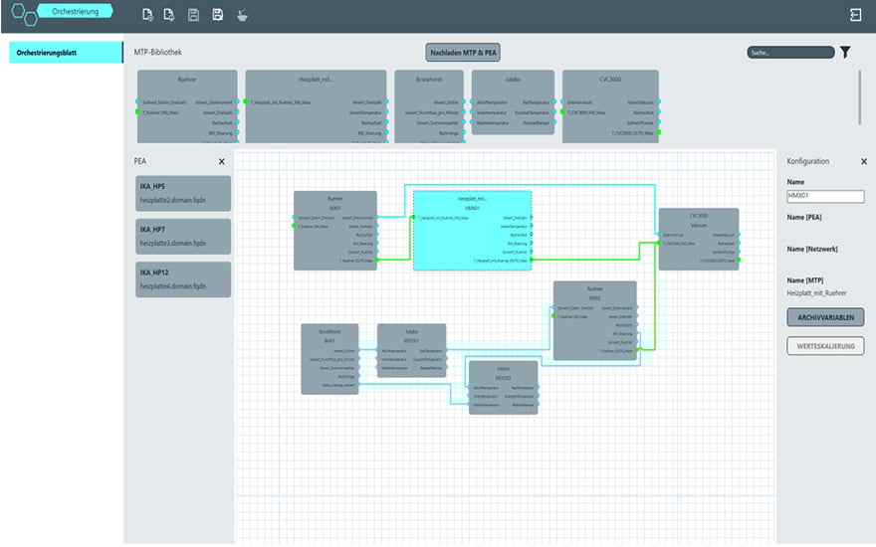Open the filter funnel beside the search box
876x547 pixels.
[845, 53]
